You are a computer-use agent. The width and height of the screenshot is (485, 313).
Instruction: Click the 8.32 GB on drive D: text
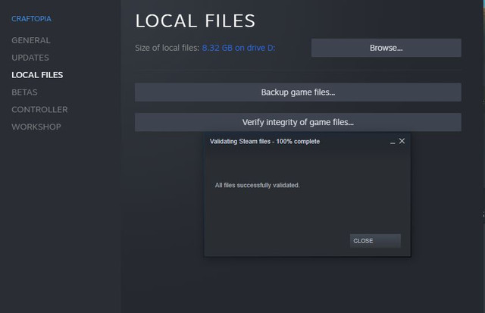[x=239, y=48]
